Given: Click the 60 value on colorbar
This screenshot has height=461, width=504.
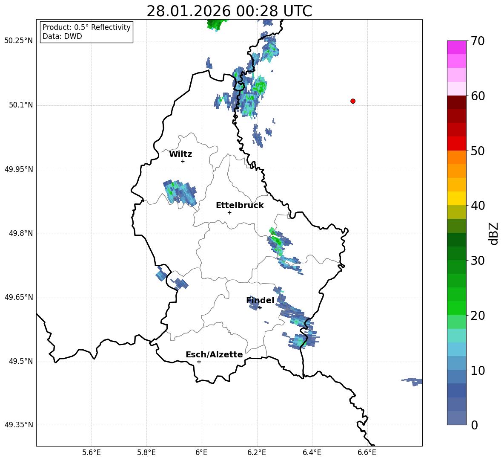Looking at the screenshot, I should point(478,96).
